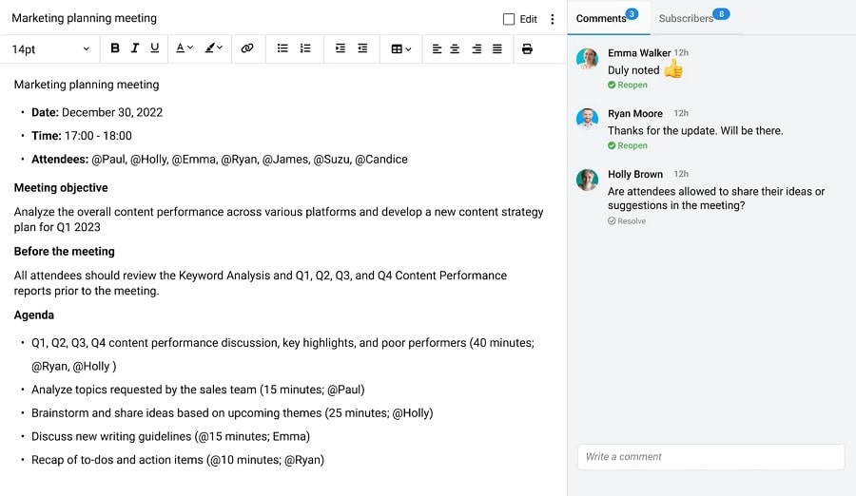Click the 'Meeting objective' heading
The image size is (856, 496).
click(x=61, y=188)
